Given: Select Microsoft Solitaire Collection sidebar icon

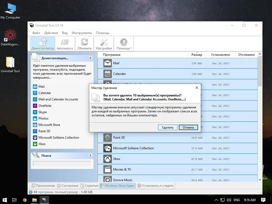Looking at the screenshot, I should point(35,138).
